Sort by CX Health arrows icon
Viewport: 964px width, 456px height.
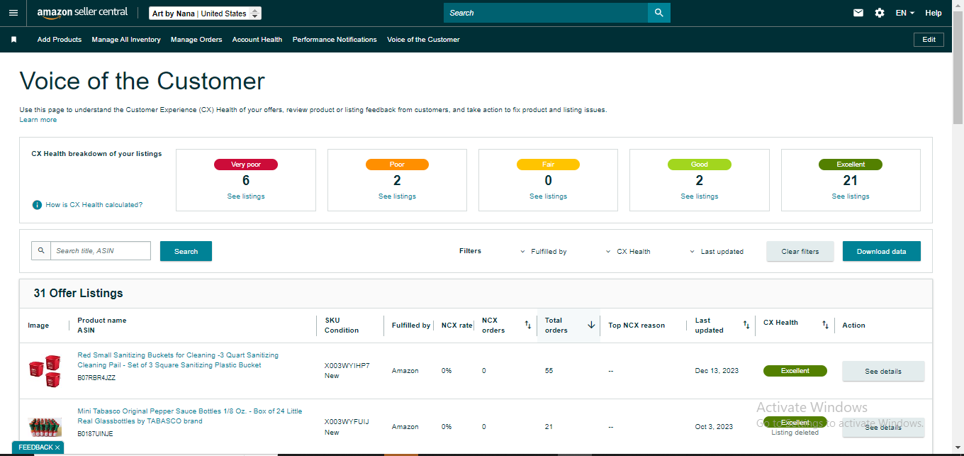[825, 325]
